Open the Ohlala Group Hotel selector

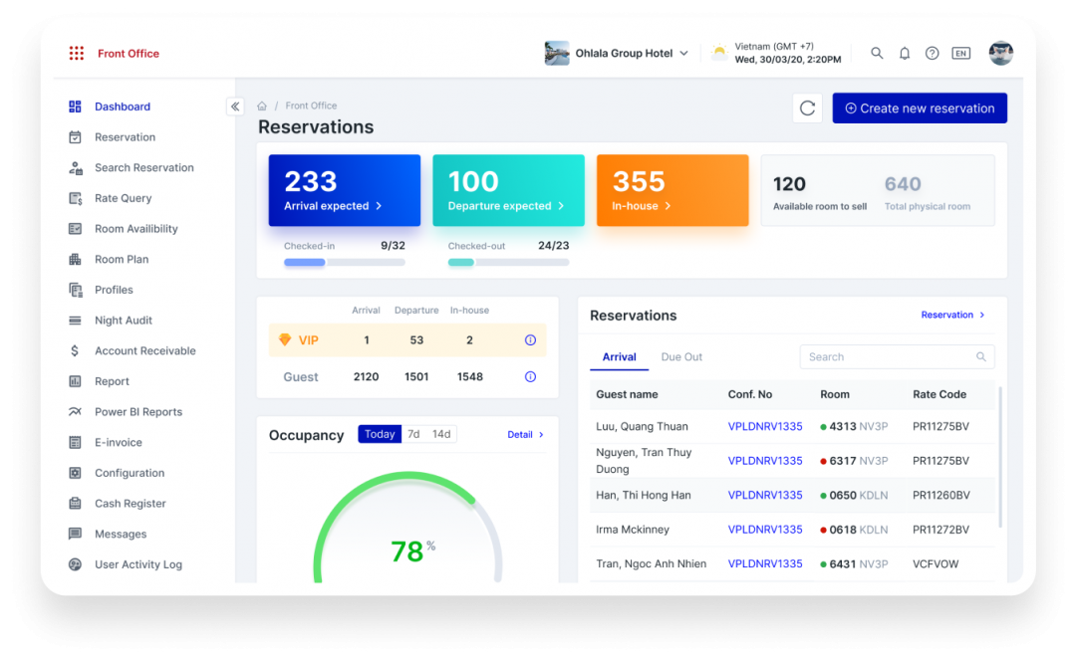coord(617,53)
